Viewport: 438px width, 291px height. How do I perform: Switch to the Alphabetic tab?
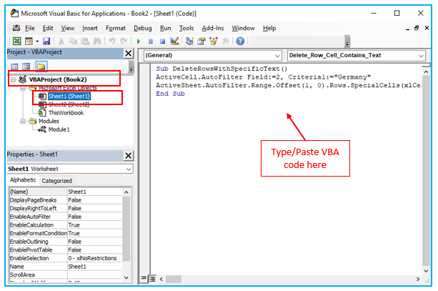(23, 180)
